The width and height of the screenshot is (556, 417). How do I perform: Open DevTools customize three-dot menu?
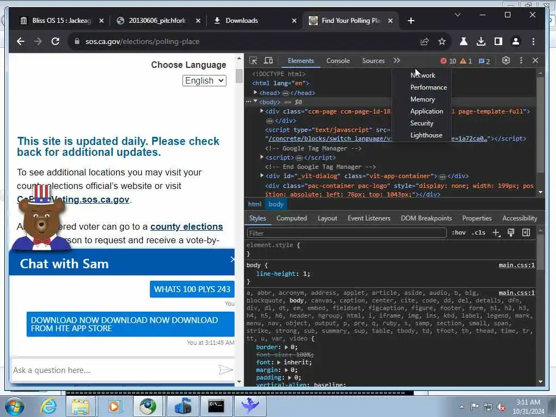point(521,61)
